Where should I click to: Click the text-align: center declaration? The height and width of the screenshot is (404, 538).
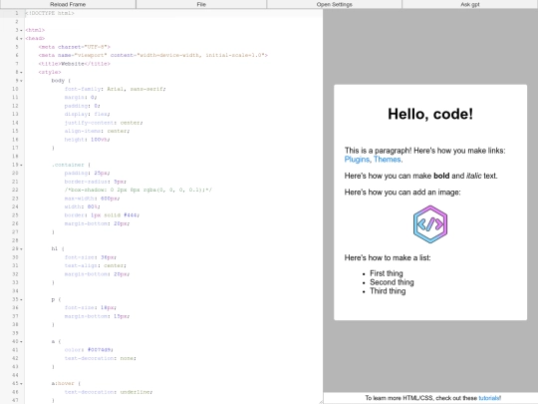pyautogui.click(x=96, y=265)
